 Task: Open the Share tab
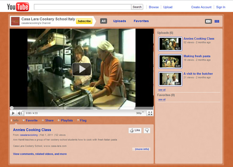(48, 120)
